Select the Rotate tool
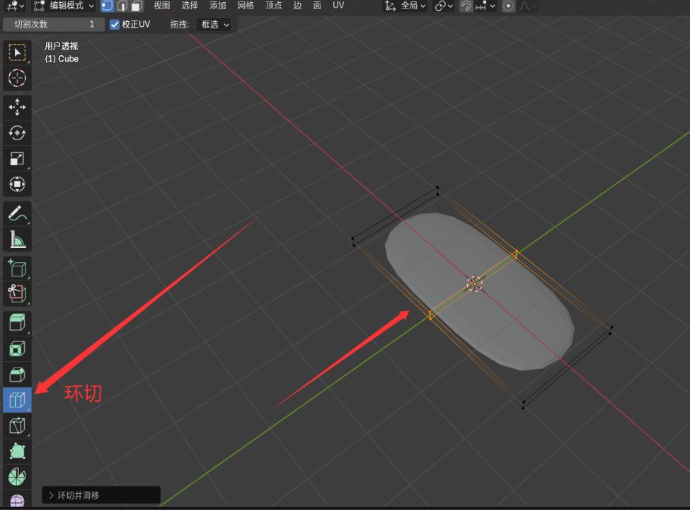The image size is (690, 510). coord(17,132)
